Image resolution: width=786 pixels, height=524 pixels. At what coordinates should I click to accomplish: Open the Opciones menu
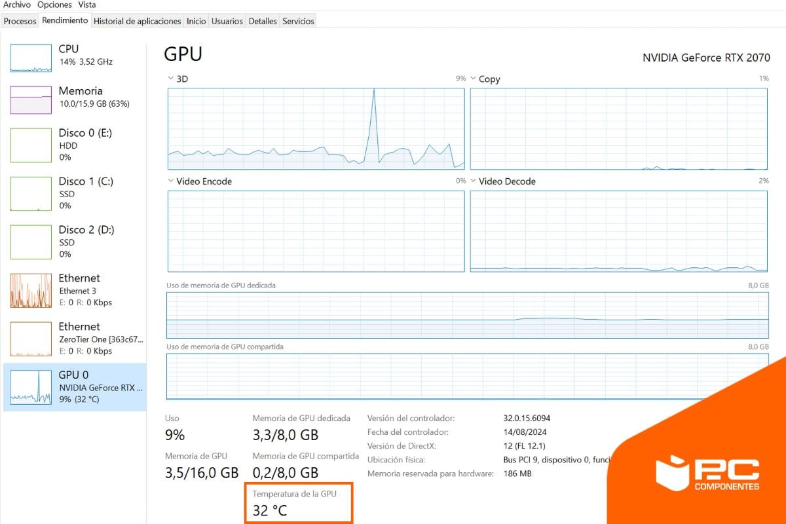[x=54, y=5]
